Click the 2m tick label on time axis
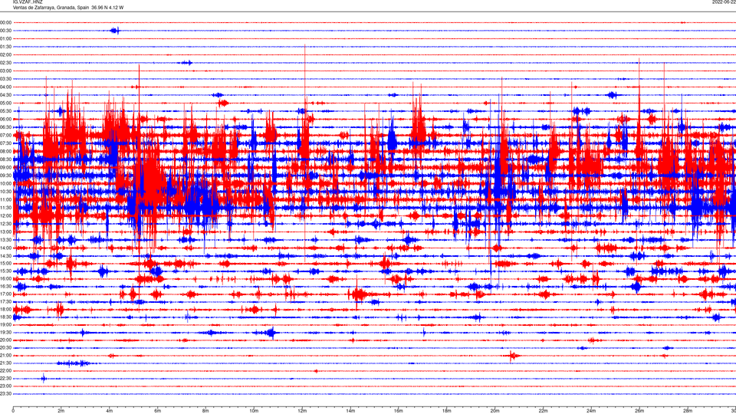The height and width of the screenshot is (414, 736). [x=61, y=411]
